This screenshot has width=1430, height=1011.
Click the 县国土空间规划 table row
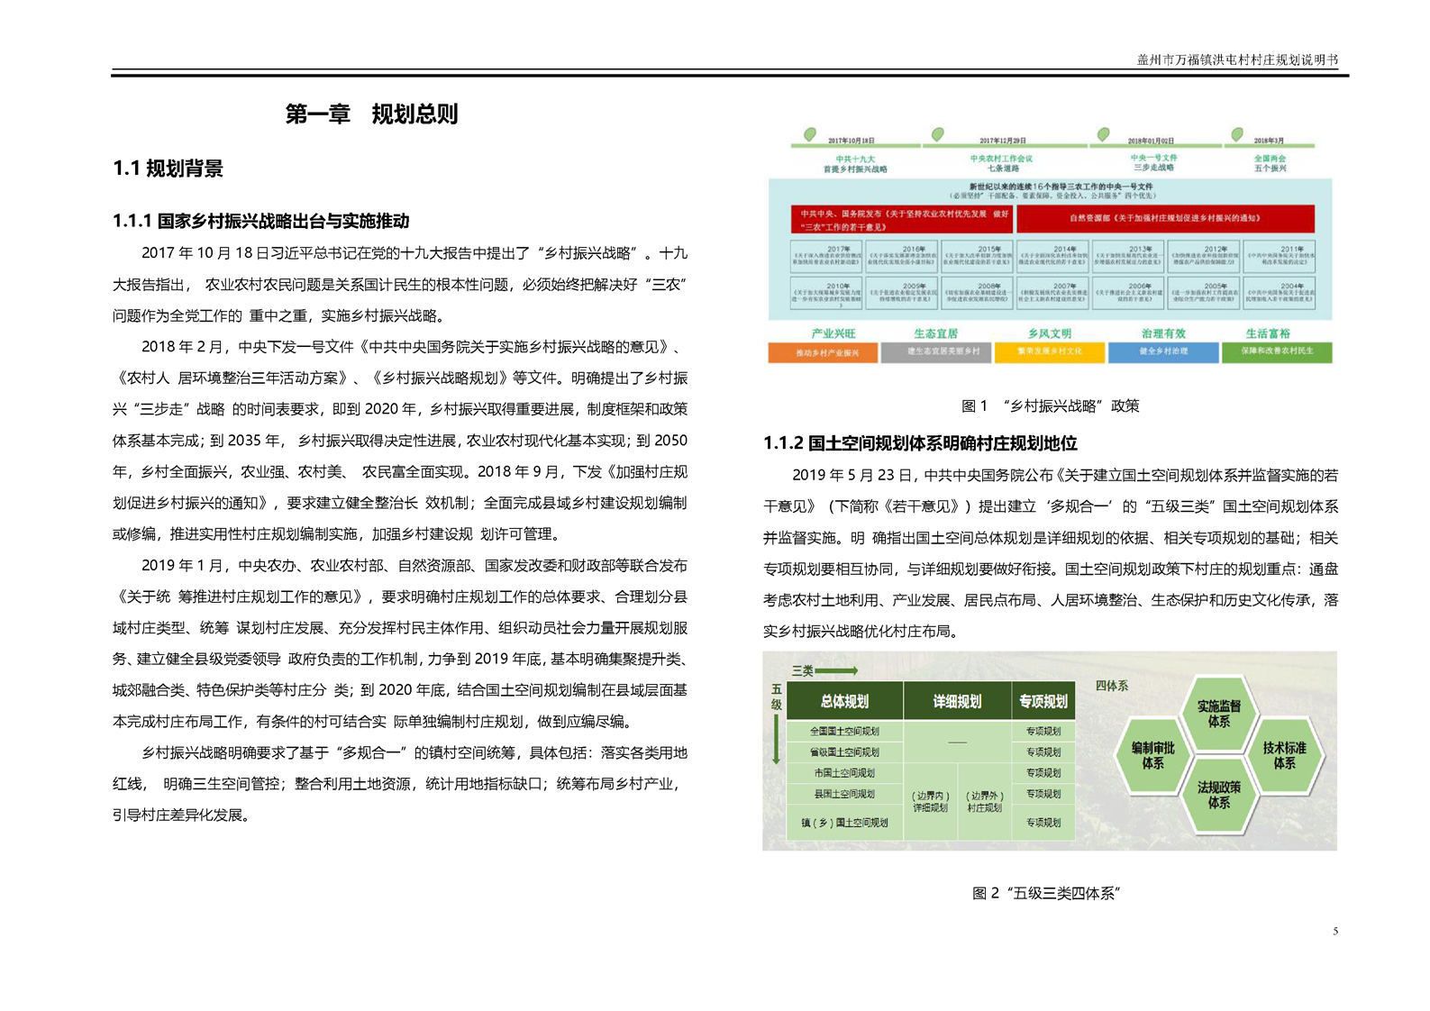pos(844,794)
